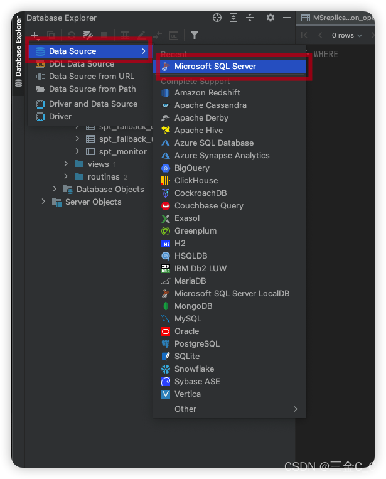Select Apache Derby data source

point(230,117)
